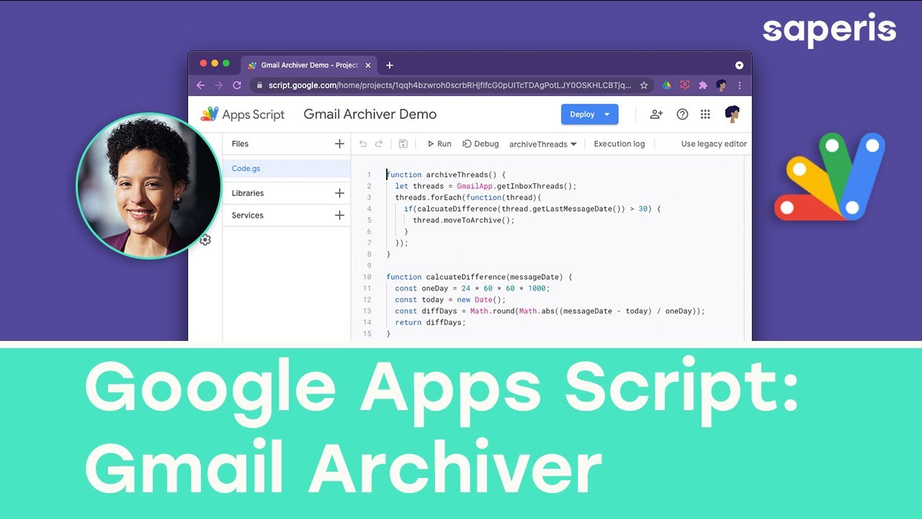The image size is (922, 519).
Task: Redo the last edit
Action: (379, 143)
